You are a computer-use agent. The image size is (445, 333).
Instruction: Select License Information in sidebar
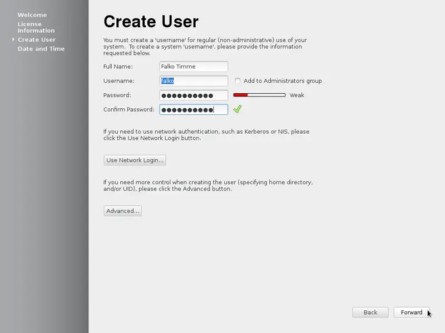(x=36, y=27)
